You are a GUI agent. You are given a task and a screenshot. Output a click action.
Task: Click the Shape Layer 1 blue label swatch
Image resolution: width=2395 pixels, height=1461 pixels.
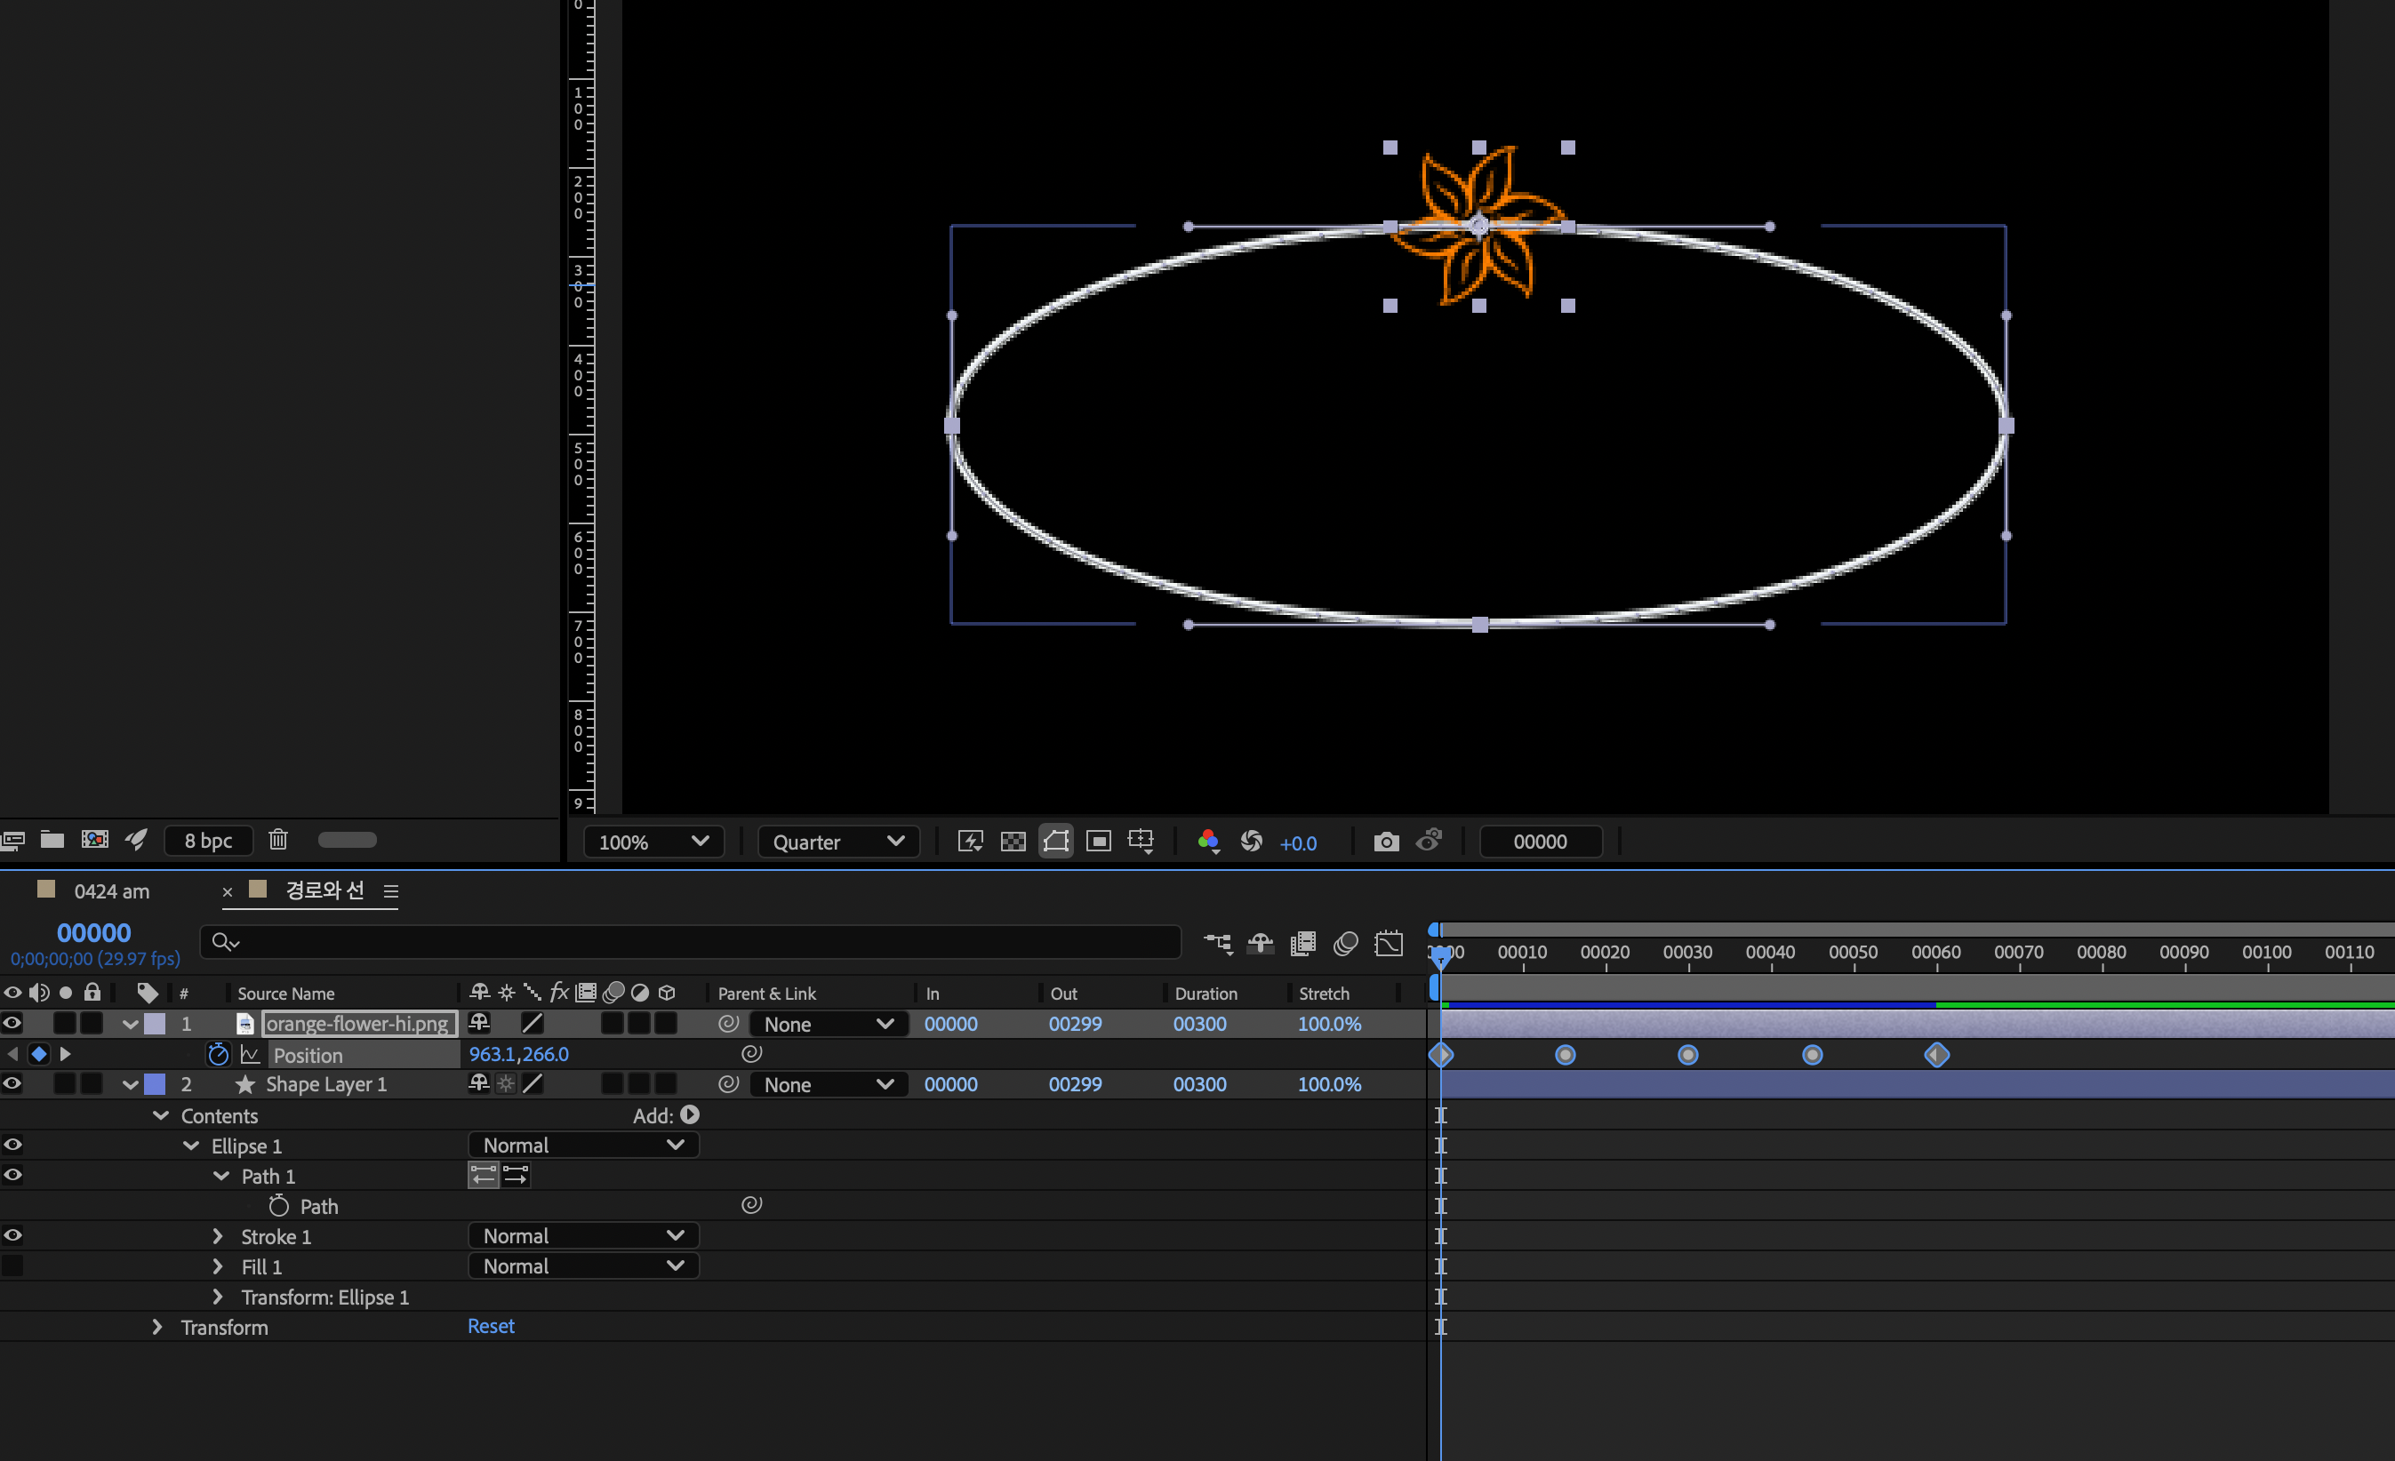pyautogui.click(x=155, y=1084)
